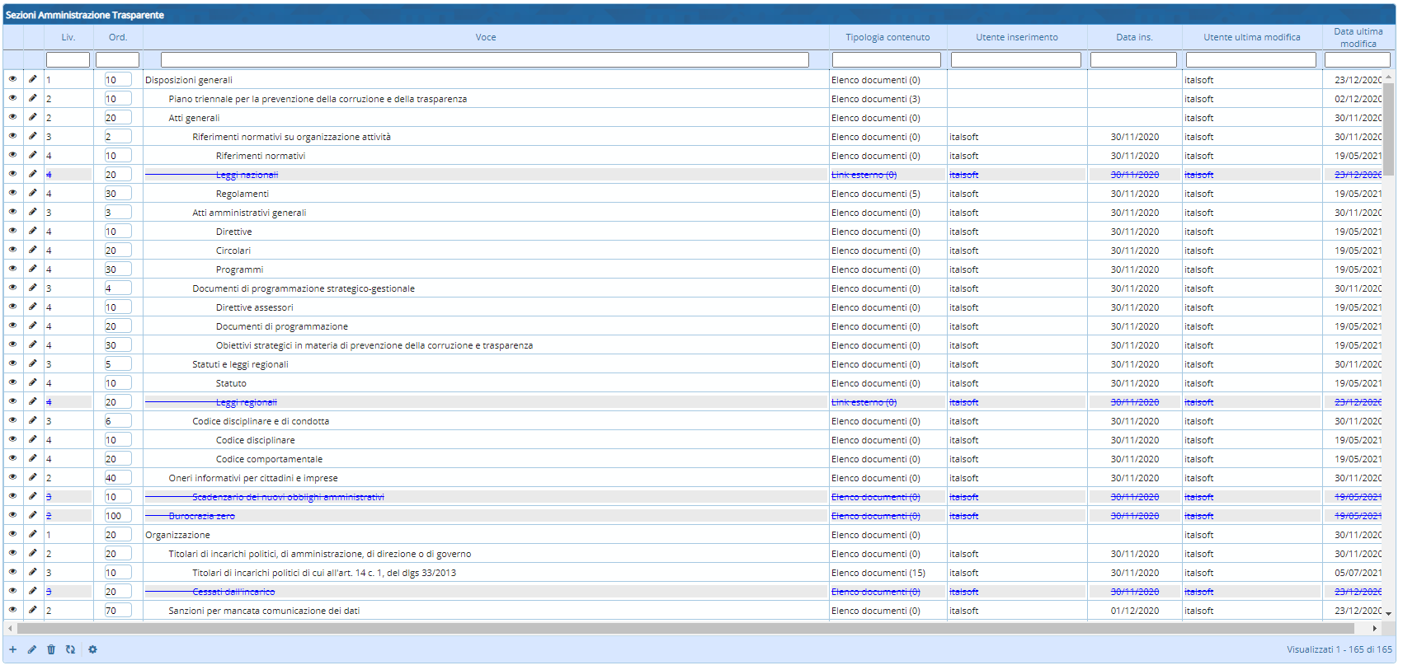Screen dimensions: 1403x670
Task: Edit the Disposizioni generali row with pencil
Action: [33, 79]
